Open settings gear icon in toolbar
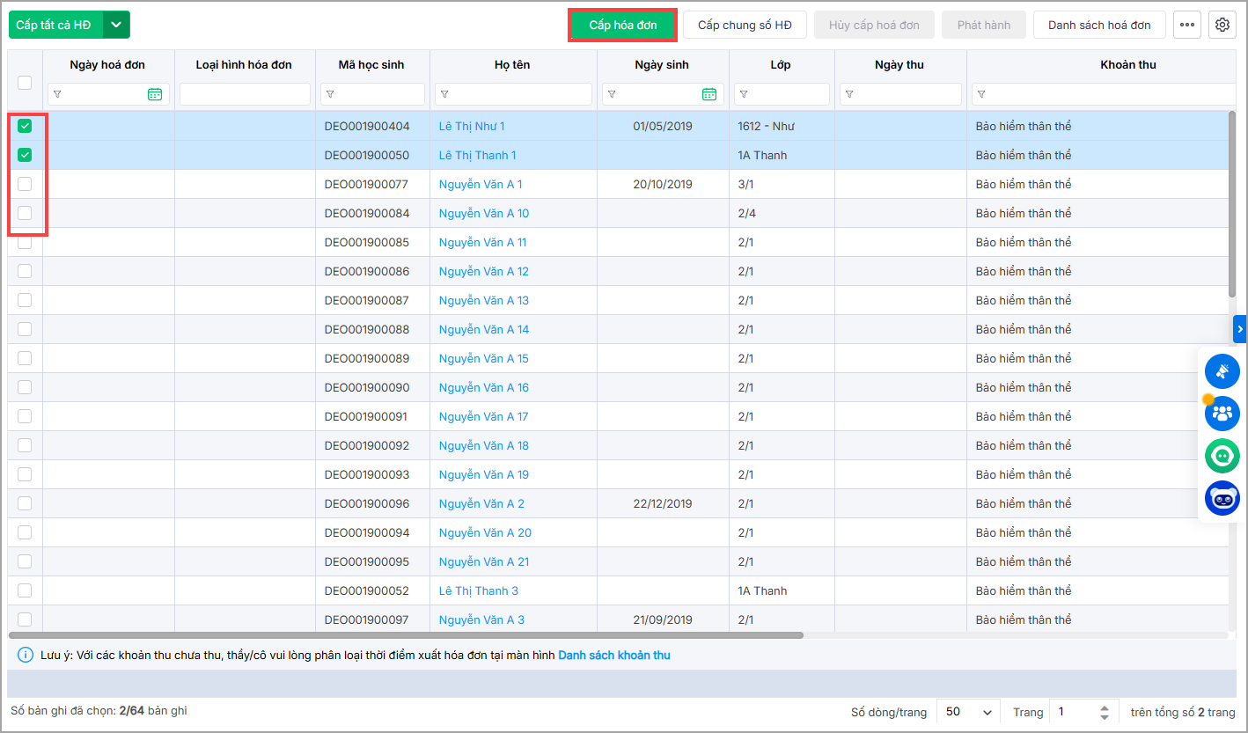Viewport: 1248px width, 733px height. point(1222,25)
